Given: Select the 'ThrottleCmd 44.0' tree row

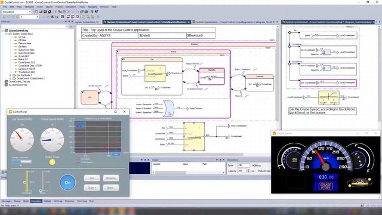Looking at the screenshot, I should coord(26,72).
